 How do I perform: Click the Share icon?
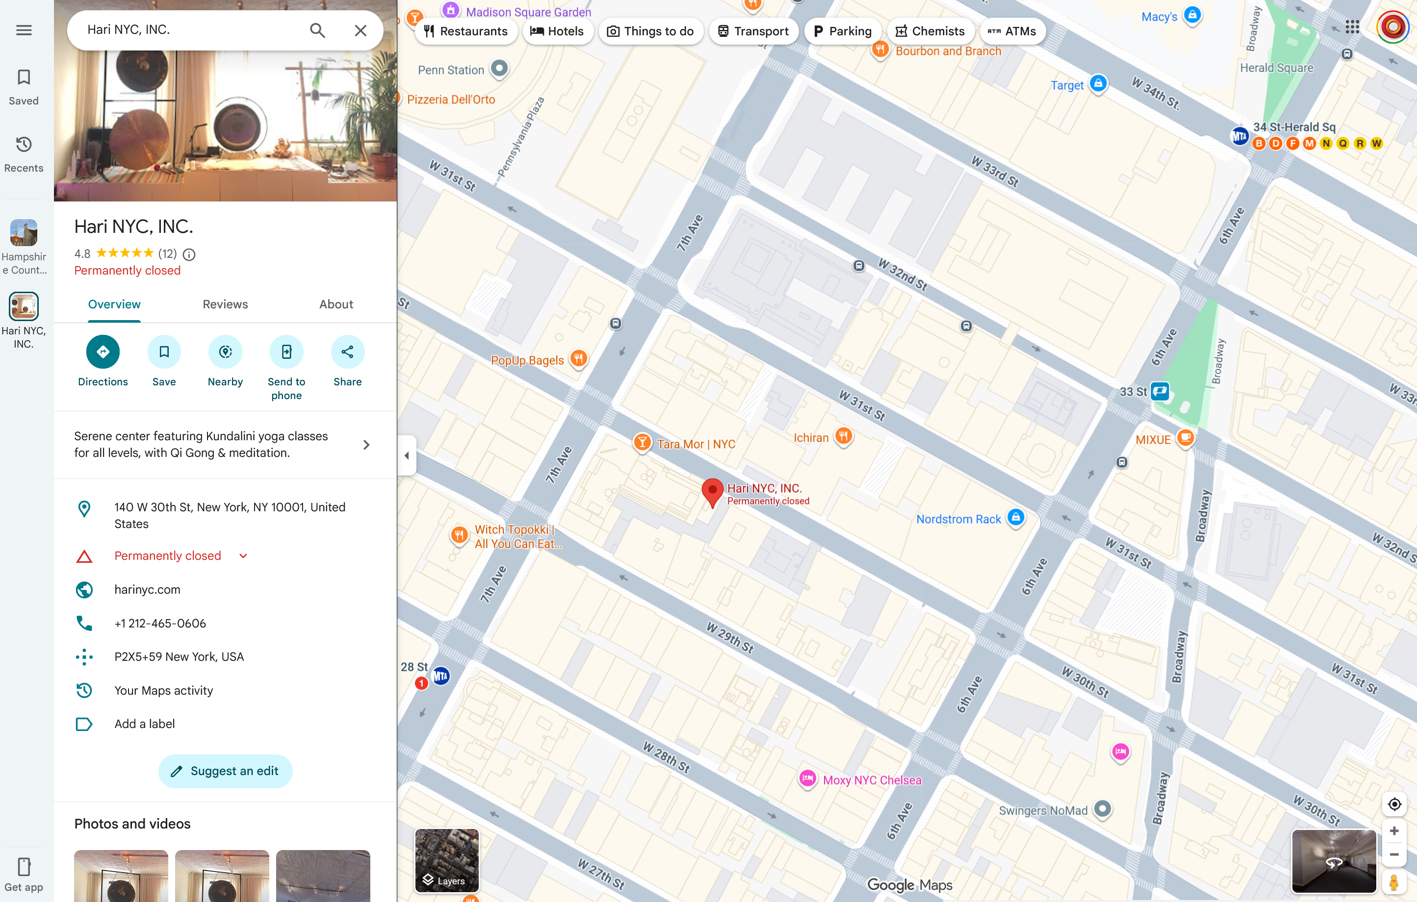click(x=347, y=351)
